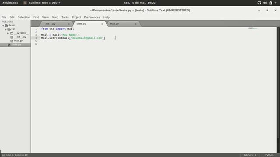The width and height of the screenshot is (280, 157).
Task: Open the Find menu
Action: [x=36, y=17]
